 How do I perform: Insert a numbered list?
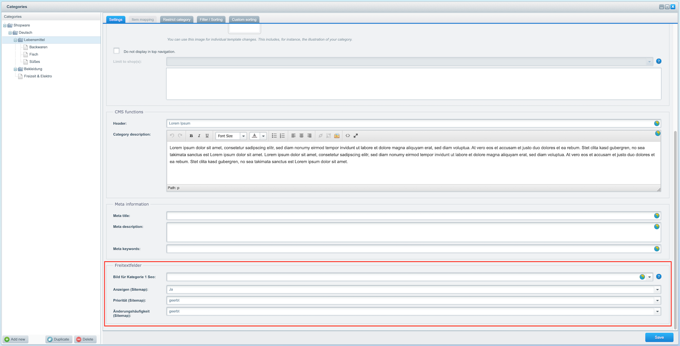282,136
